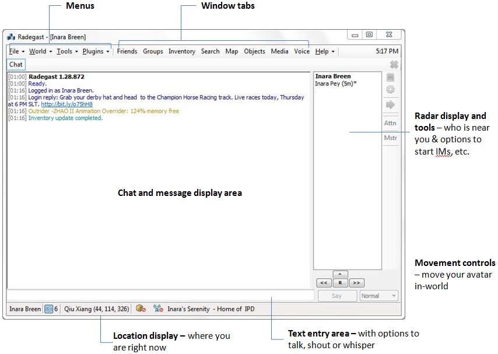The image size is (498, 354).
Task: Click the profile card icon beside radar
Action: tap(390, 78)
